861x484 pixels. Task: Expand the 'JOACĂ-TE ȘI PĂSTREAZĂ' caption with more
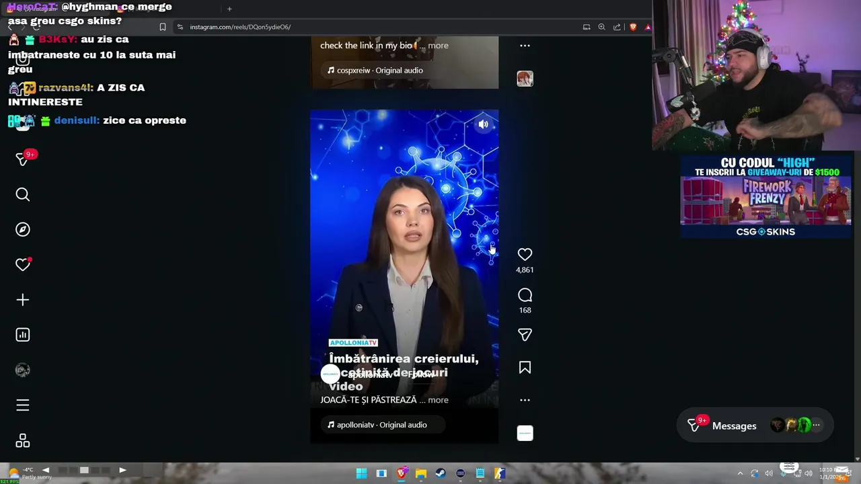tap(438, 400)
